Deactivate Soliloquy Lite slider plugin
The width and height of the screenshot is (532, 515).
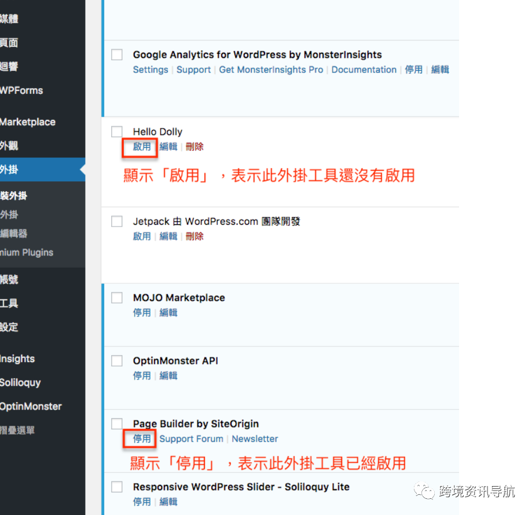142,502
